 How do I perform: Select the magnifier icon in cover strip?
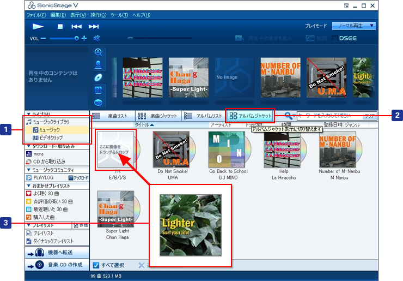tap(99, 52)
